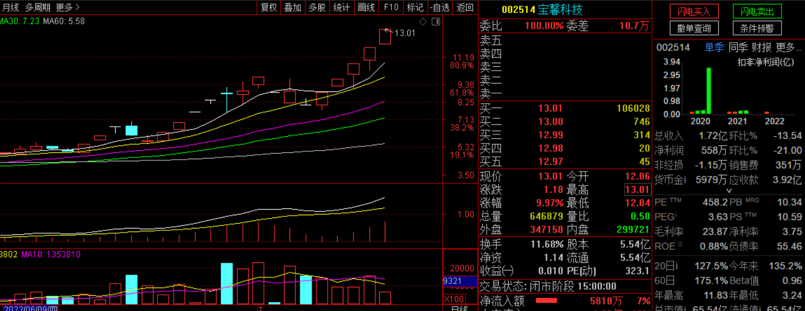Select the 同季 same-quarter tab

738,48
